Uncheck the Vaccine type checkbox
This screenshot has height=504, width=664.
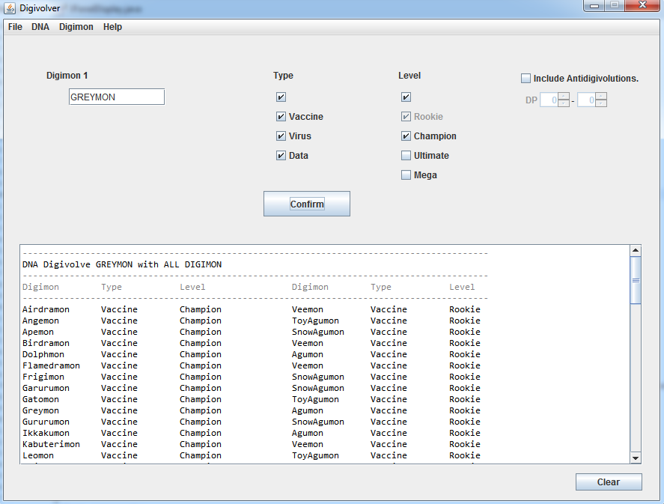pos(281,117)
